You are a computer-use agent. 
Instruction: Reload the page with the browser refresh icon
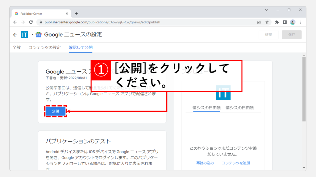point(31,22)
